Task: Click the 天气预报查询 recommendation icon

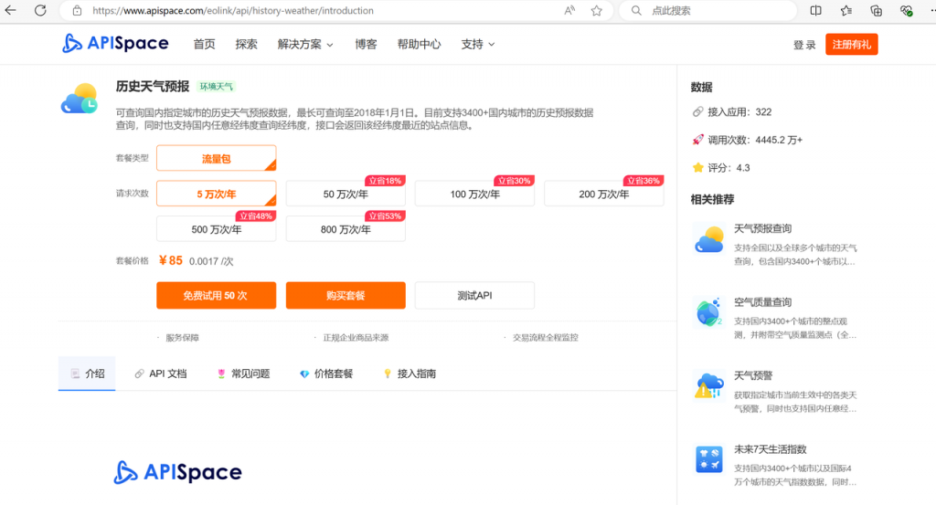Action: pyautogui.click(x=708, y=238)
